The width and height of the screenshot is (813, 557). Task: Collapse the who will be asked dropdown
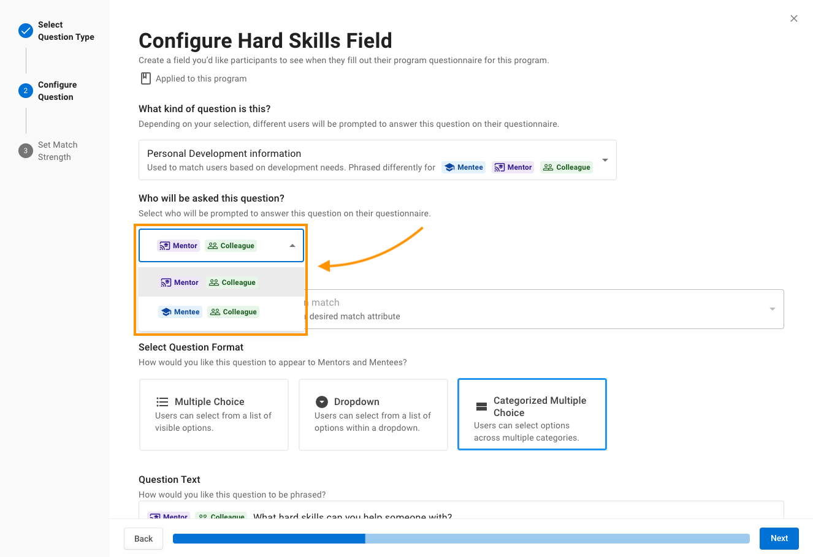(x=292, y=246)
